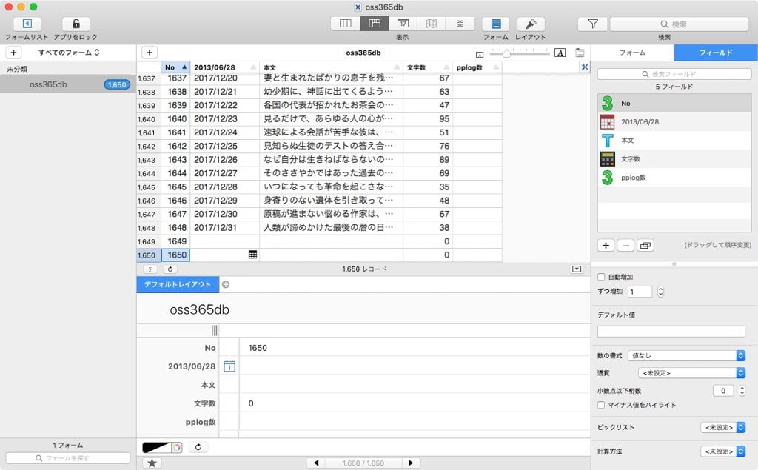Screen dimensions: 758x470
Task: Click the default value input field
Action: (671, 332)
